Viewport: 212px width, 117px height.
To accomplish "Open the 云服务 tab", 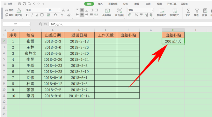I will (184, 4).
